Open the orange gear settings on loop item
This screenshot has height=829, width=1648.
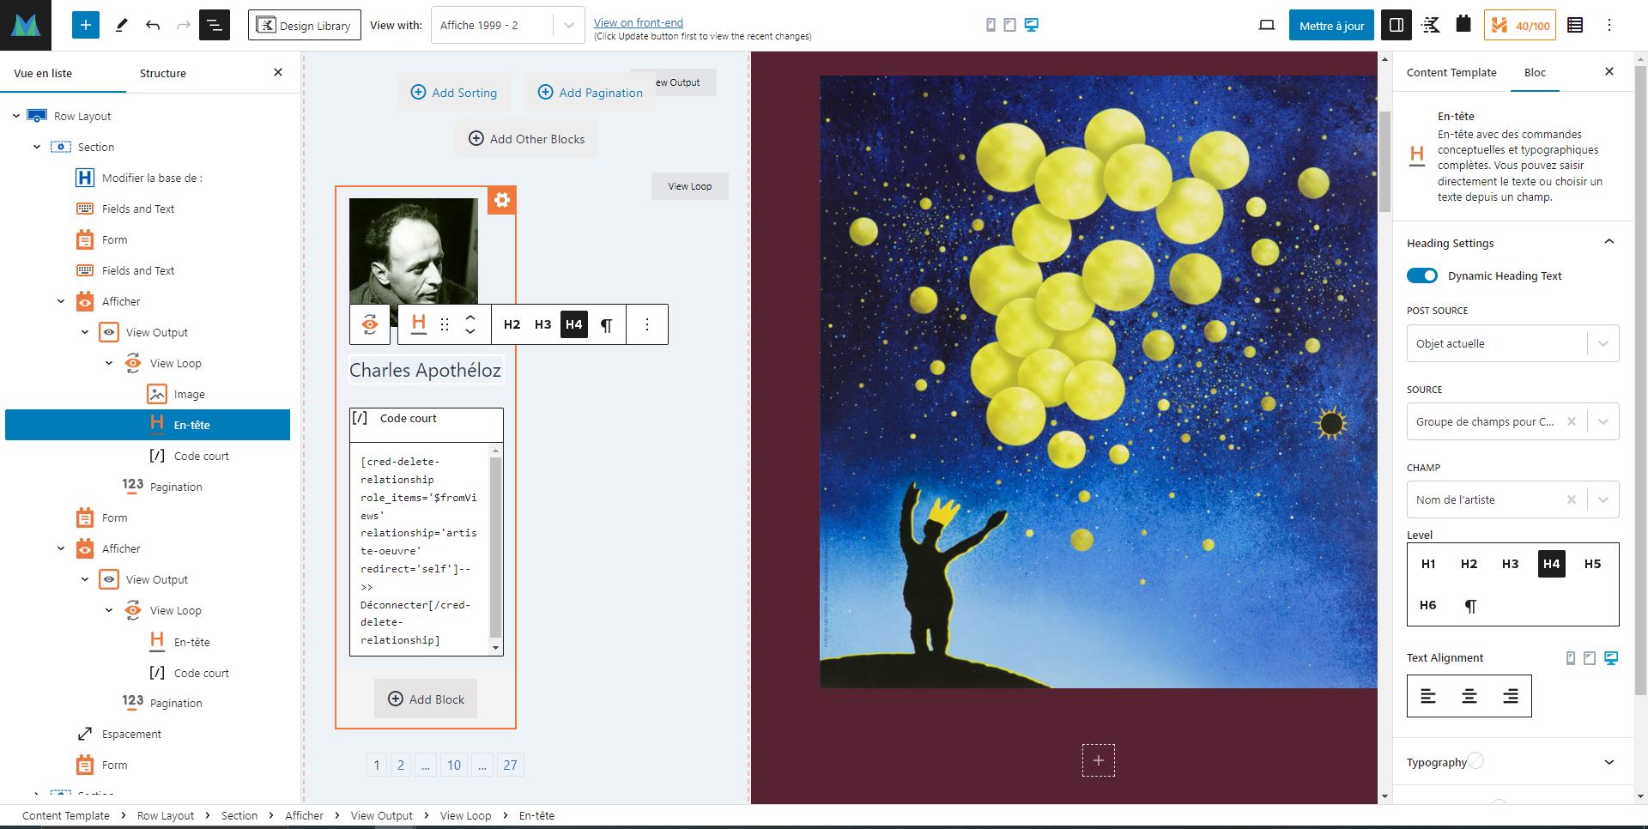pos(502,200)
